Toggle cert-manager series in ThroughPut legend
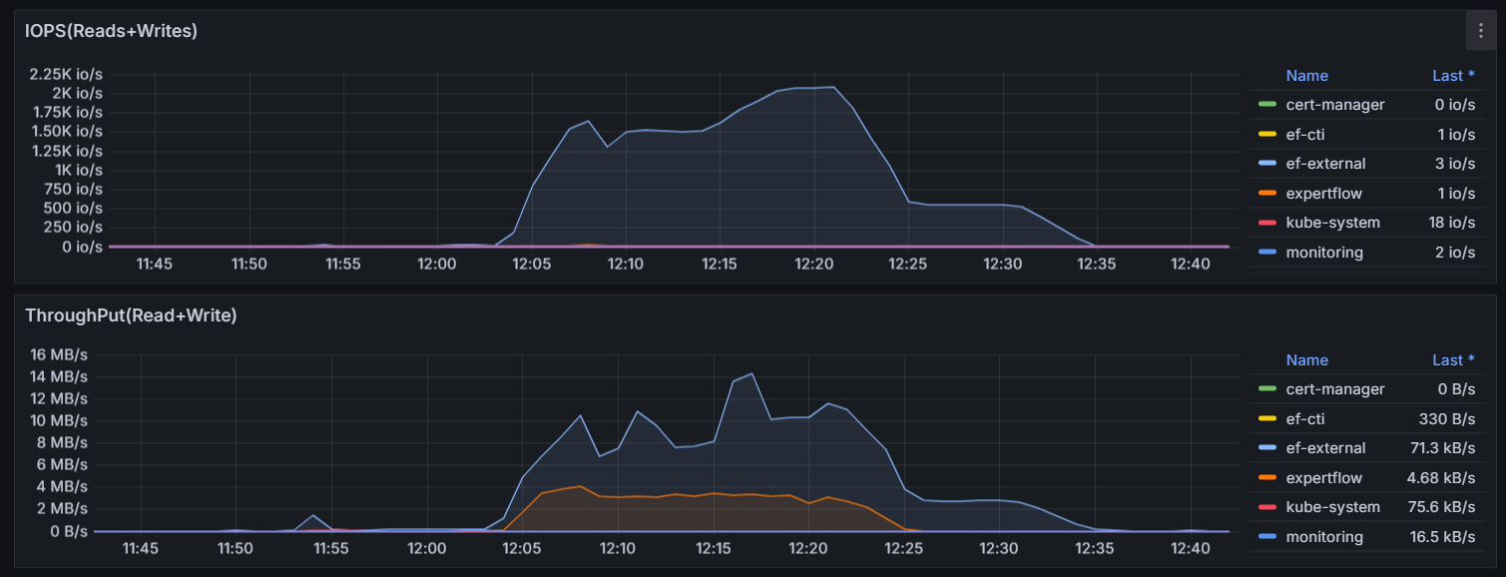1506x577 pixels. 1335,389
